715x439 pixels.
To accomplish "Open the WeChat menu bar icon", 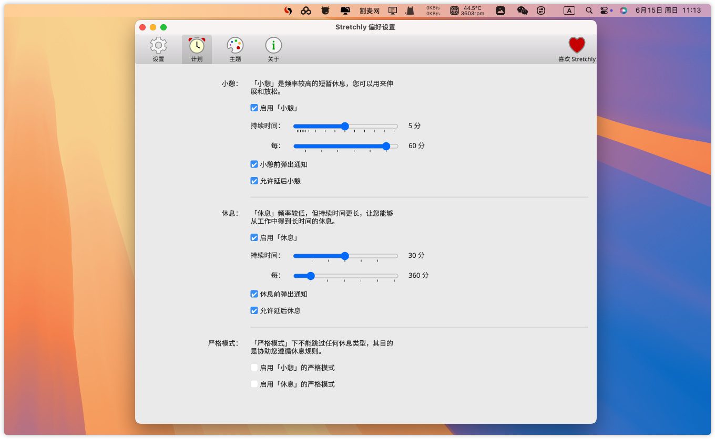I will point(522,11).
